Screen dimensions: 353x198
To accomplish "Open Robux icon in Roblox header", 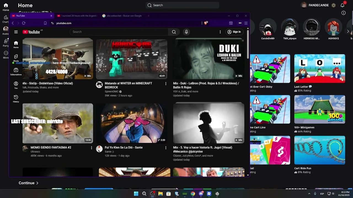I will [x=333, y=5].
